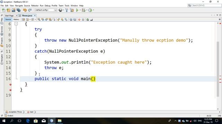Jump to Last Edit icon in editor toolbar
Viewport: 222px width, 124px height.
tap(24, 20)
